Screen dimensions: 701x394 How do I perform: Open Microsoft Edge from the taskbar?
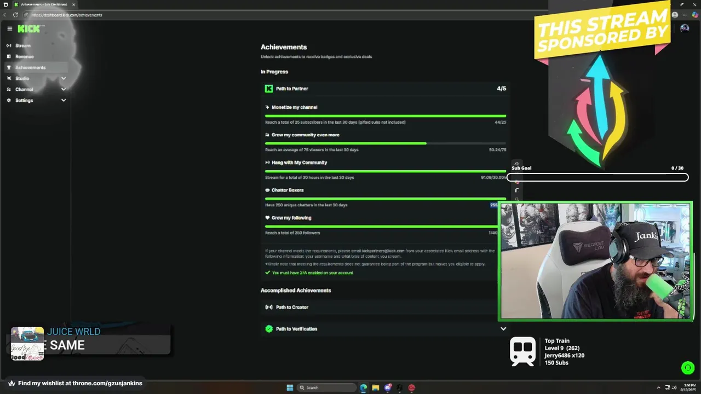click(x=364, y=387)
